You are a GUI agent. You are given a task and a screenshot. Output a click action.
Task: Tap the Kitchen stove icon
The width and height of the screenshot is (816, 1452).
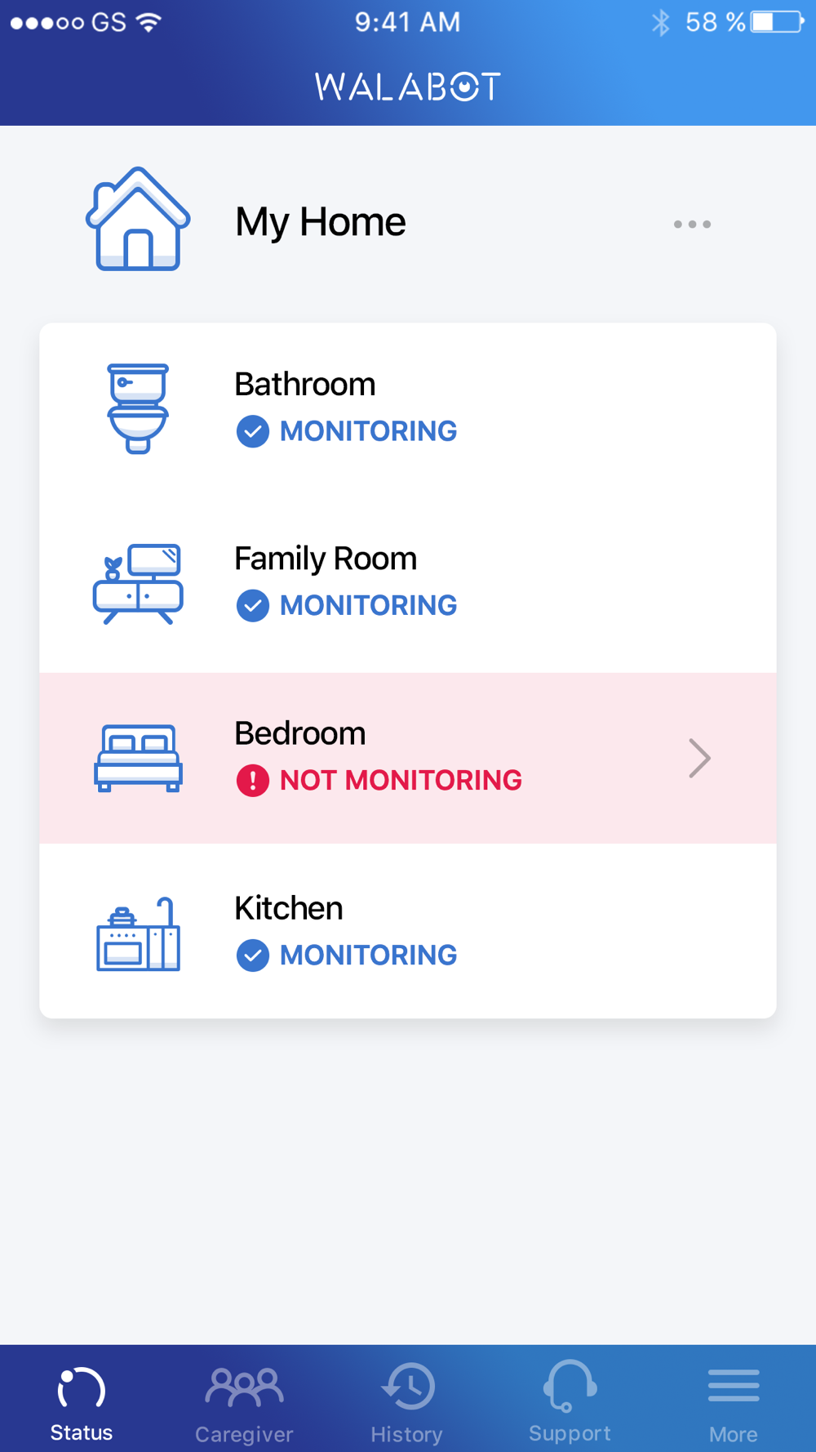point(138,933)
